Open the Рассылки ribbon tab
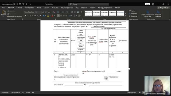The width and height of the screenshot is (171, 96). point(55,8)
